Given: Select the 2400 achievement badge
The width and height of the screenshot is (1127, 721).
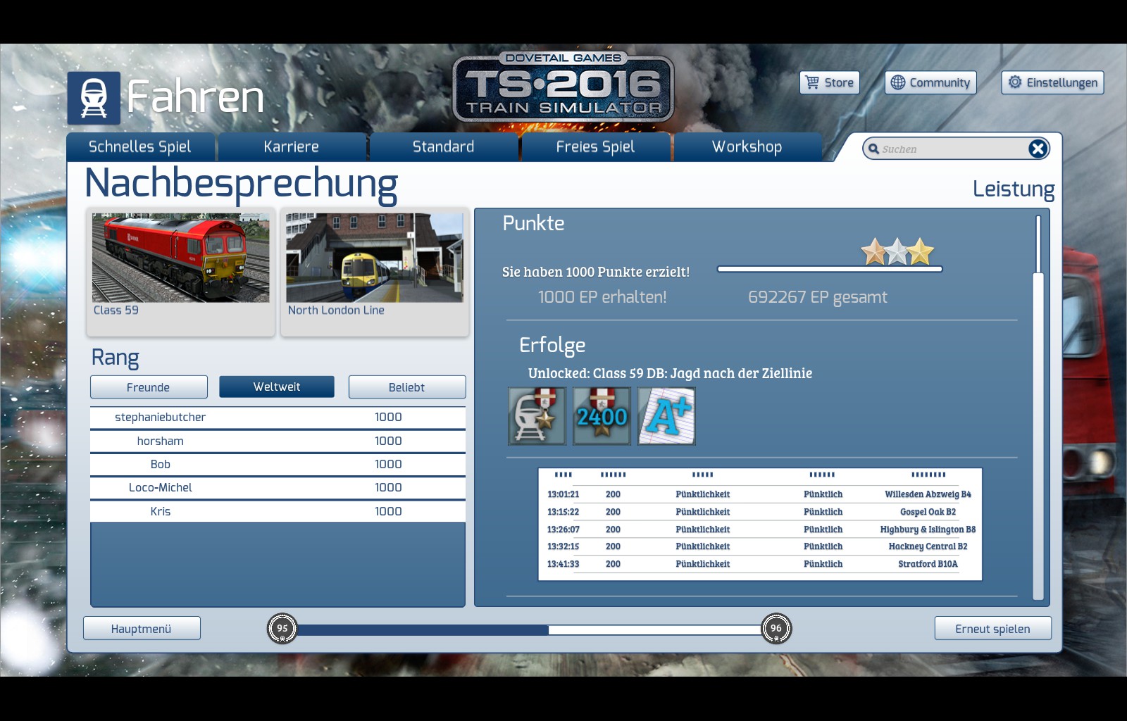Looking at the screenshot, I should pos(602,416).
